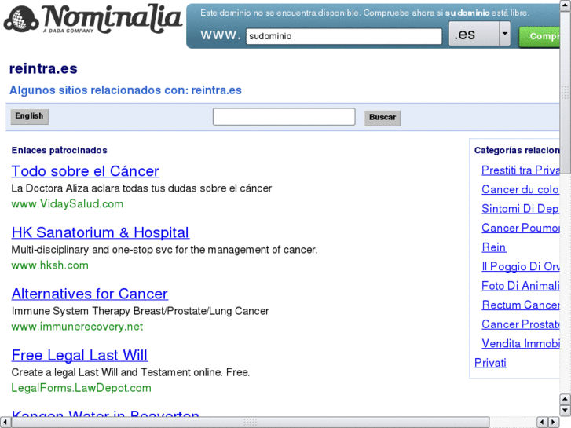
Task: Click the Multi-disciplinary and one-stop description
Action: tap(164, 250)
